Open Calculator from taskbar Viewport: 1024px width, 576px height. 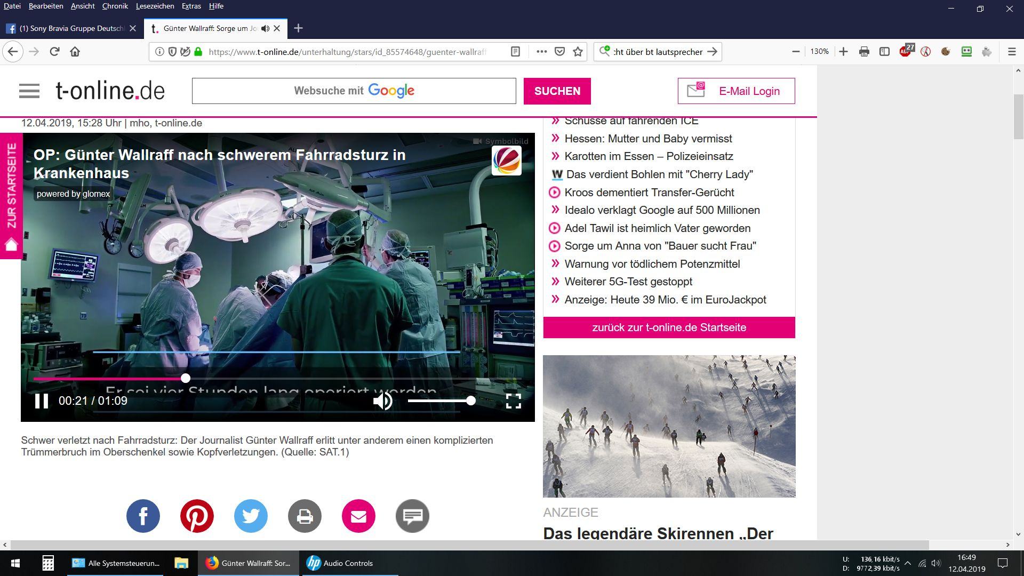[48, 563]
